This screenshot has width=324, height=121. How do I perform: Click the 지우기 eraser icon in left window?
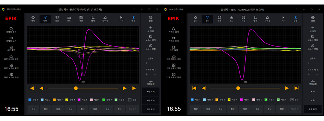tap(105, 19)
